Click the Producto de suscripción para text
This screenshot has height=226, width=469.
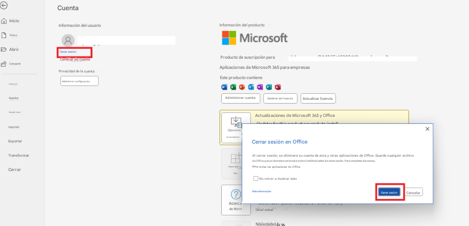pyautogui.click(x=248, y=57)
